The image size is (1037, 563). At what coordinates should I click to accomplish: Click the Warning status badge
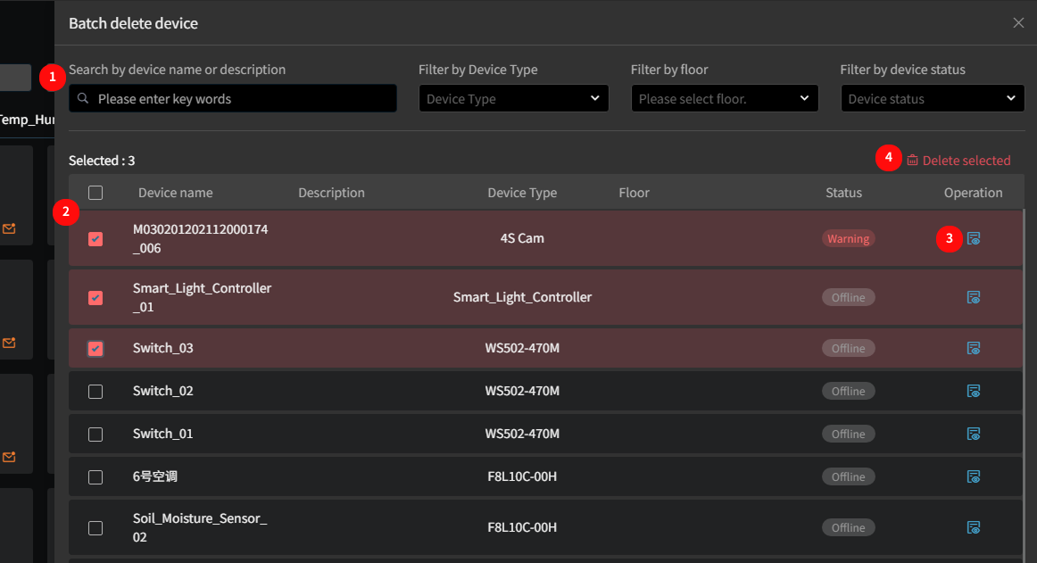click(x=848, y=238)
